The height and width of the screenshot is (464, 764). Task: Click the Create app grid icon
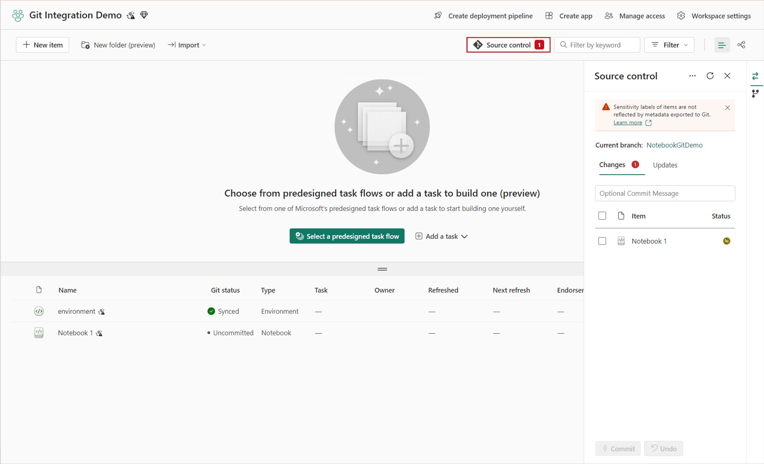[549, 16]
